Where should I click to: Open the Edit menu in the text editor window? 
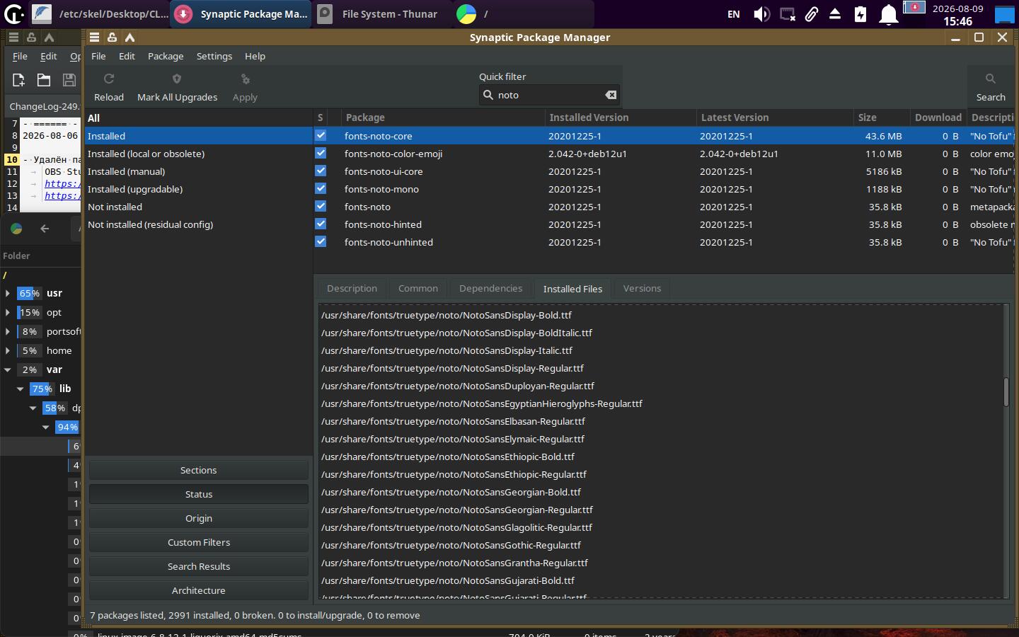(48, 56)
